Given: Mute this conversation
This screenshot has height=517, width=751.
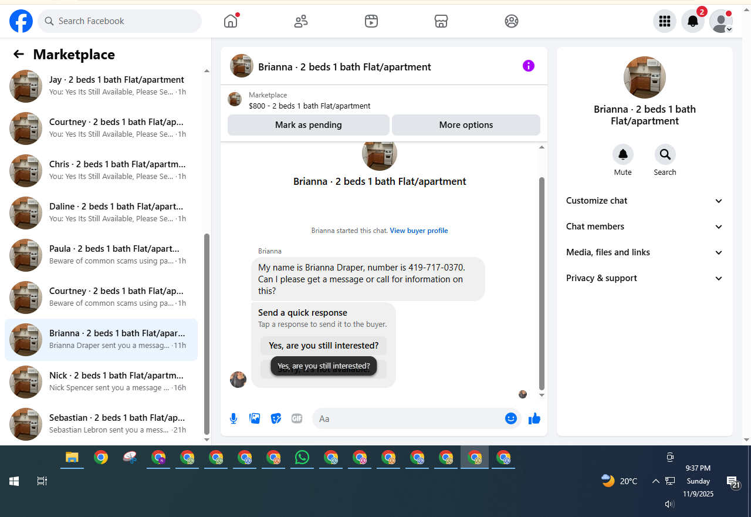Looking at the screenshot, I should click(x=623, y=154).
